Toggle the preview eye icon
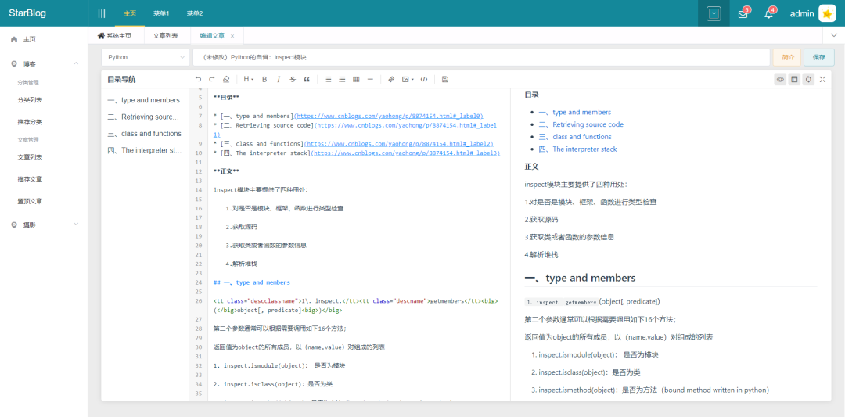The width and height of the screenshot is (845, 417). point(780,79)
